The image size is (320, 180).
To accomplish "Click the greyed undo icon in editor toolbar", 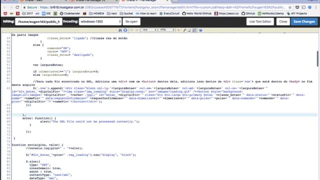I will point(131,30).
